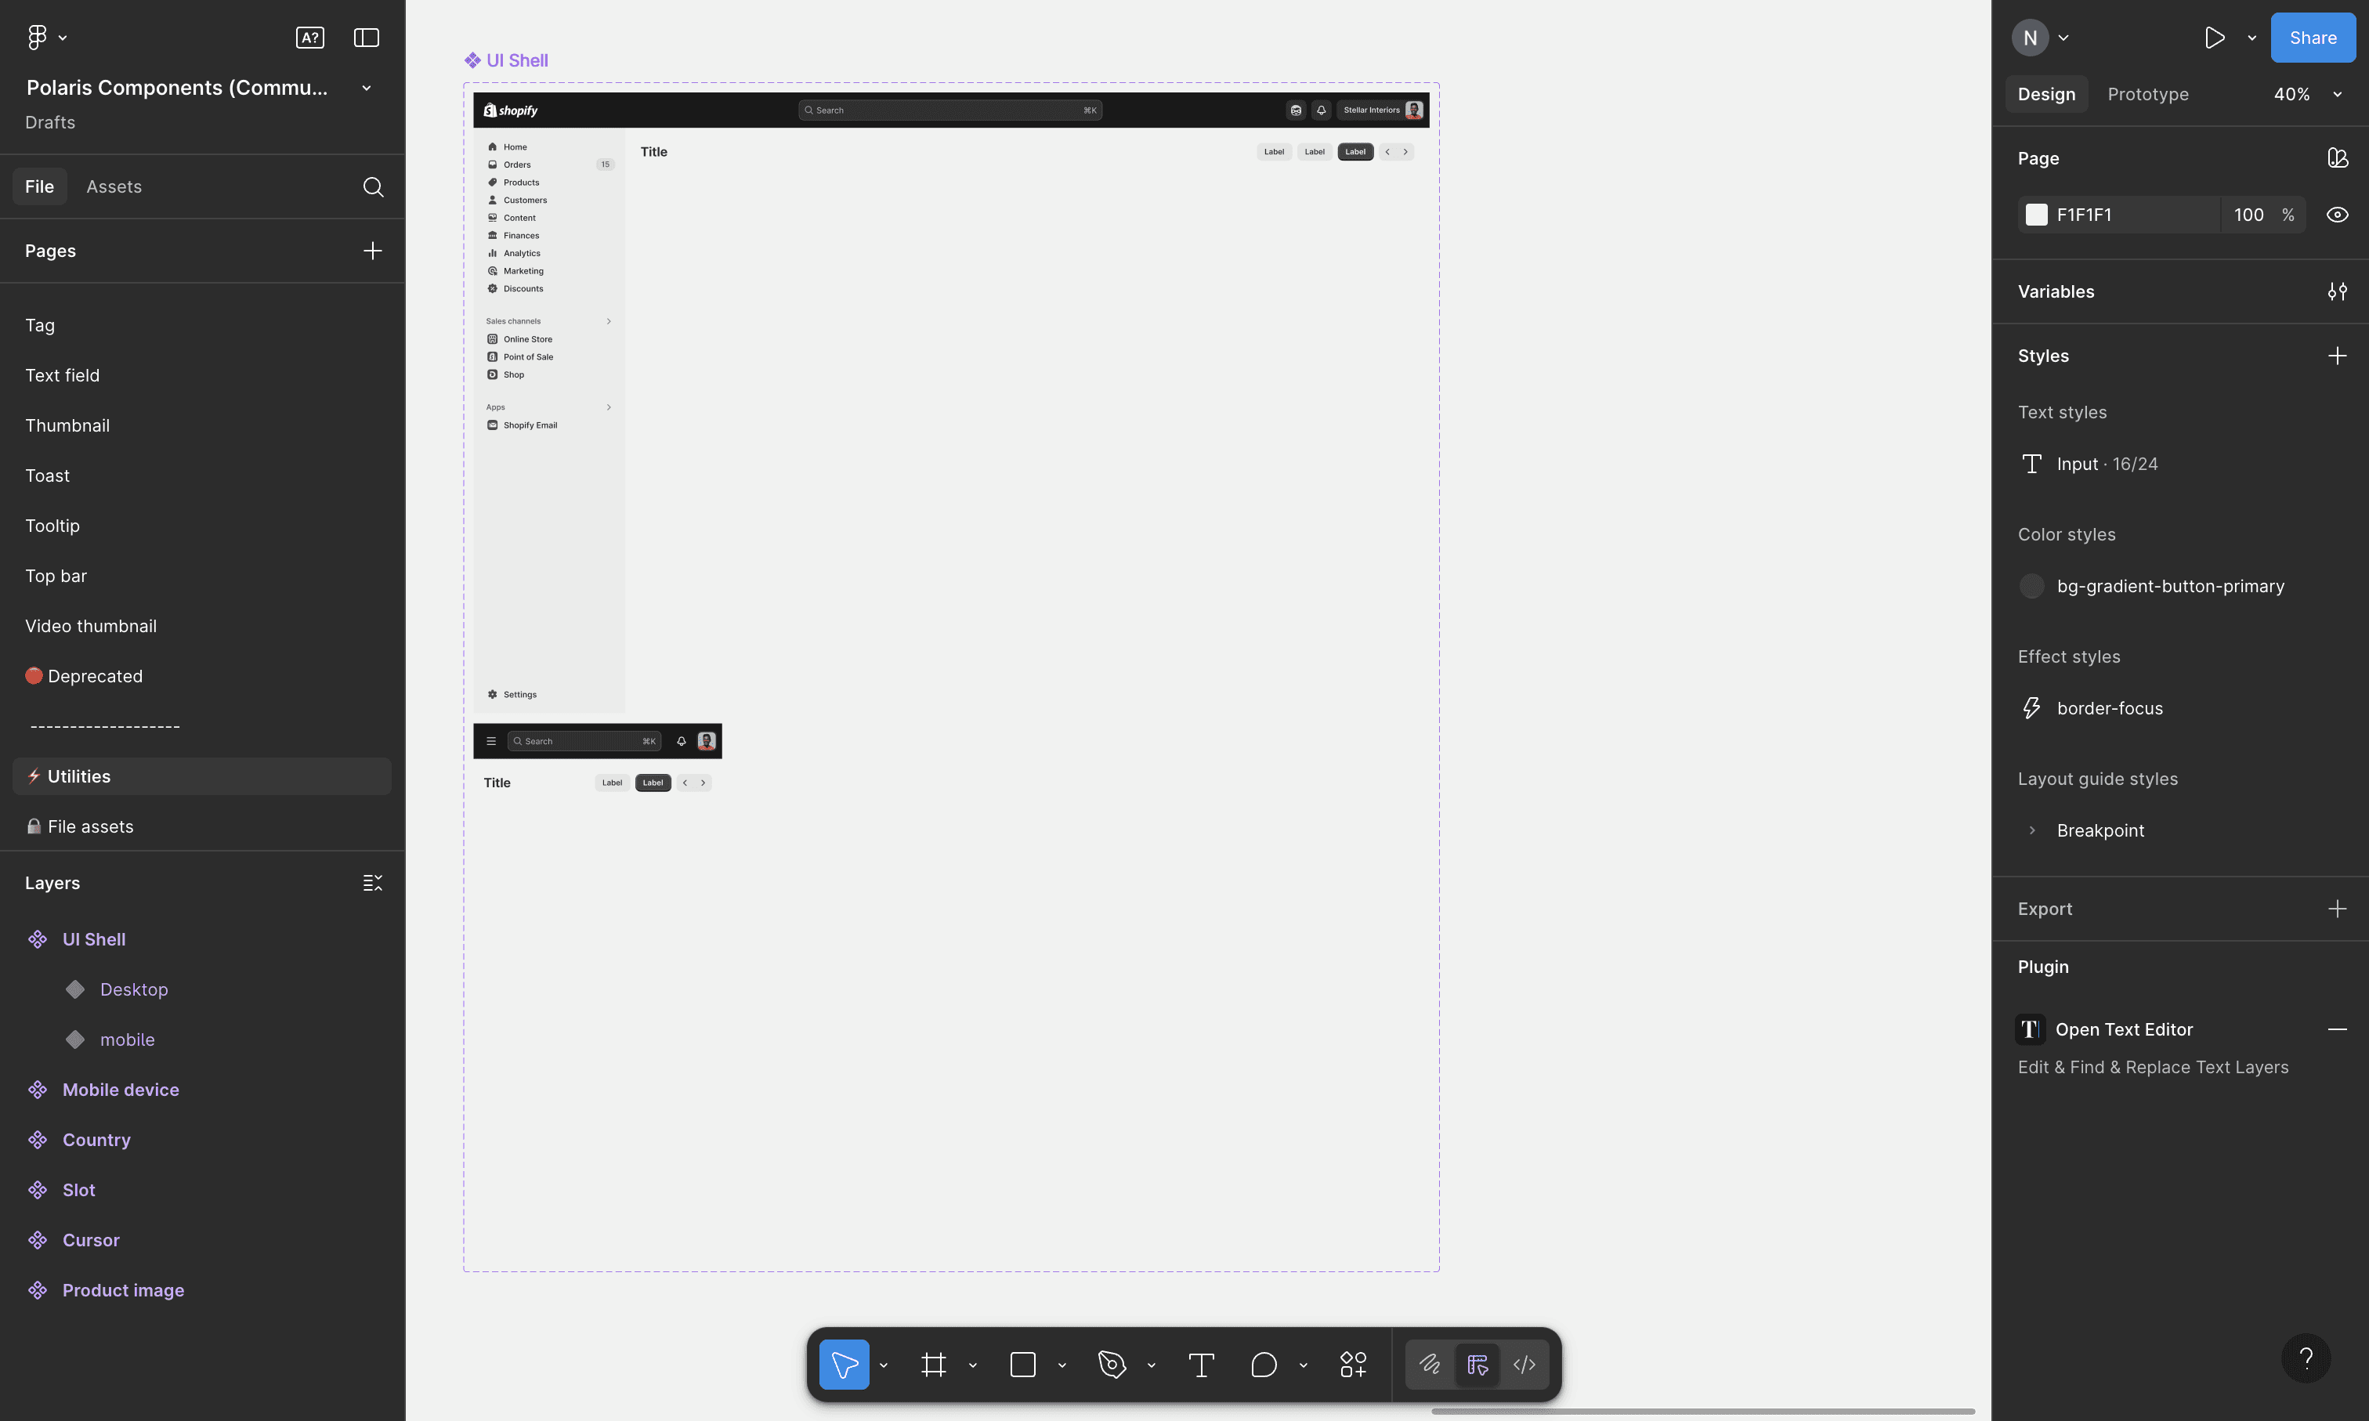Select the Comment tool
This screenshot has height=1421, width=2369.
[1263, 1365]
